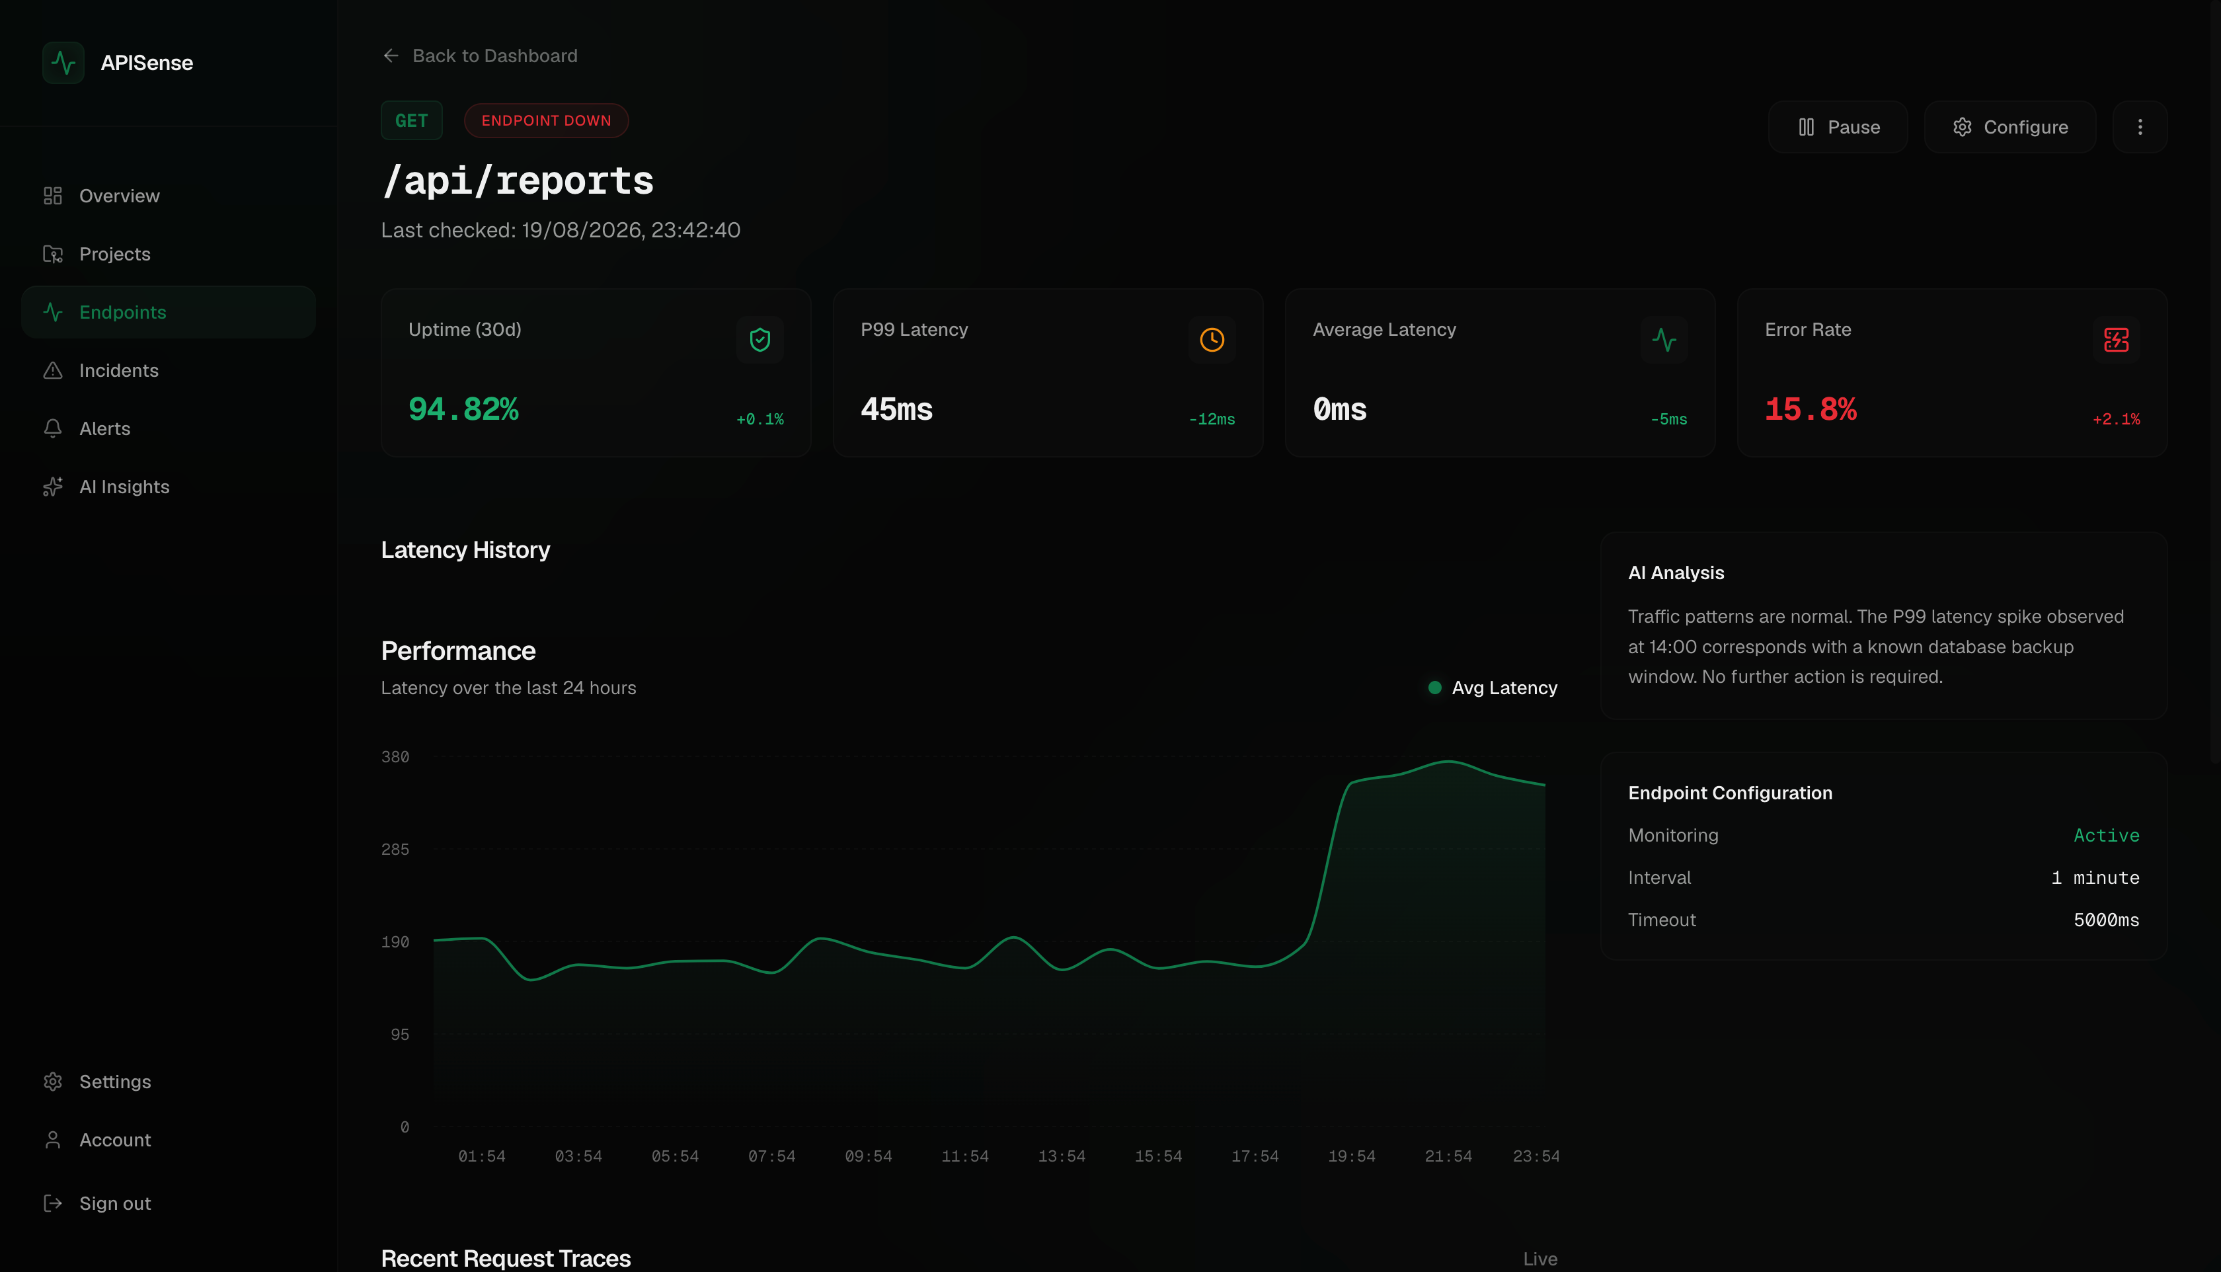Open the Configure button
The width and height of the screenshot is (2221, 1272).
(x=2009, y=128)
